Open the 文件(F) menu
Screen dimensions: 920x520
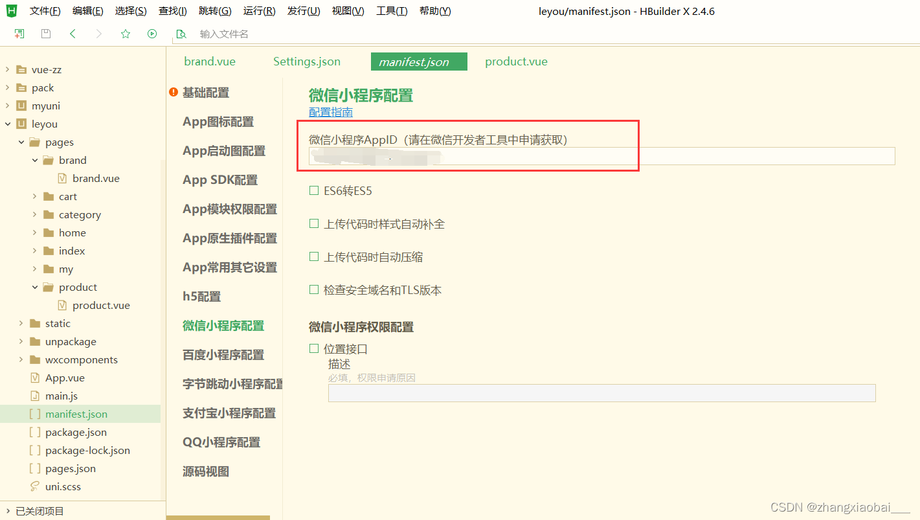45,11
